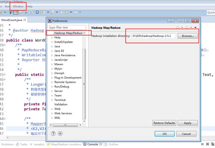The height and width of the screenshot is (148, 215).
Task: Toggle Mark Occurrences highlighter icon
Action: [x=16, y=12]
